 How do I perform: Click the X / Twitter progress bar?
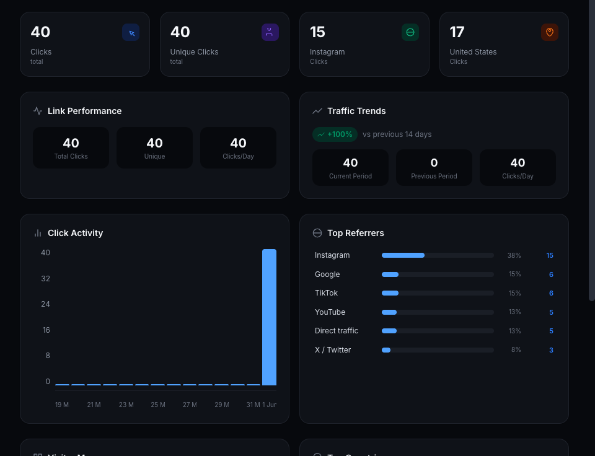tap(438, 350)
